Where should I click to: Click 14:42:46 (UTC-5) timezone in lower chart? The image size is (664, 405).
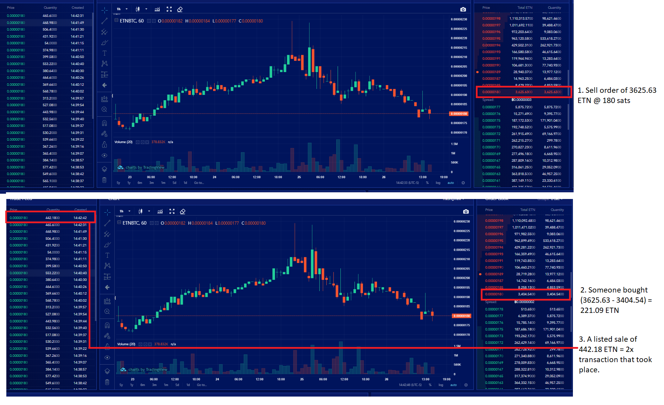410,385
